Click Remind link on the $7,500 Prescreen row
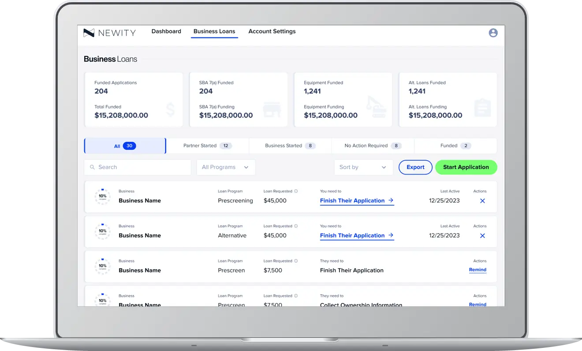This screenshot has width=582, height=351. tap(478, 270)
